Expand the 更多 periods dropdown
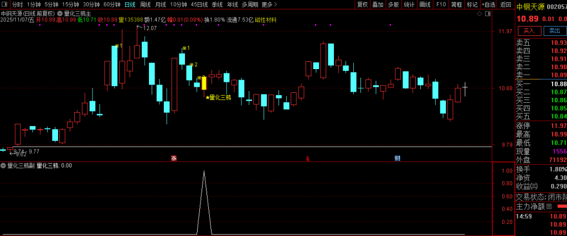Viewport: 567px width, 236px height. (x=269, y=4)
